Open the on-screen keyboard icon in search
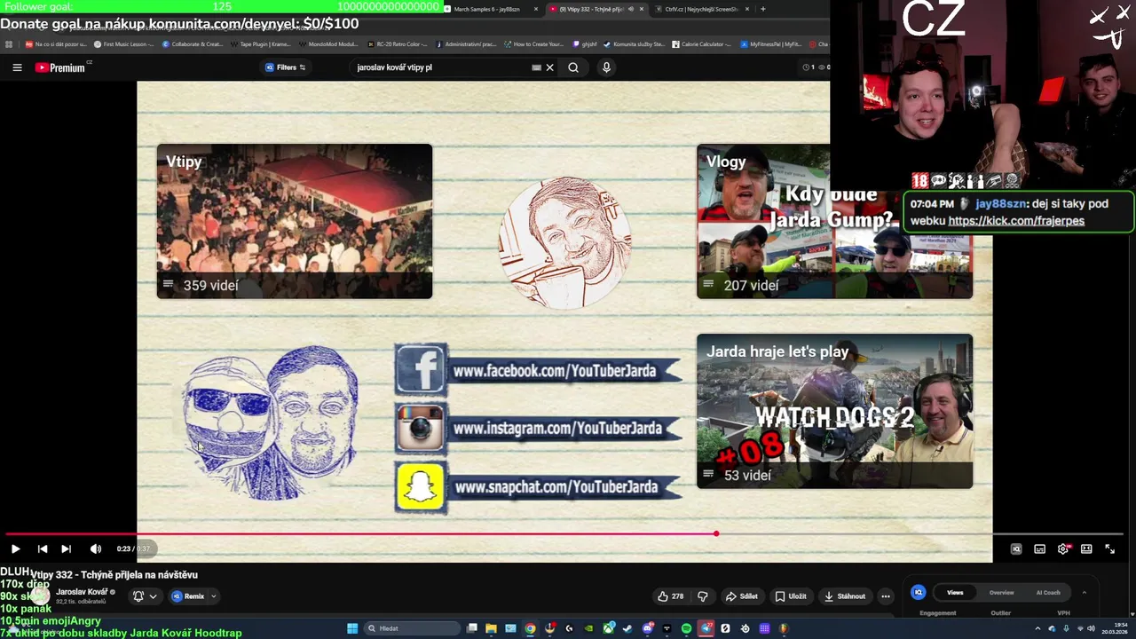 (536, 67)
